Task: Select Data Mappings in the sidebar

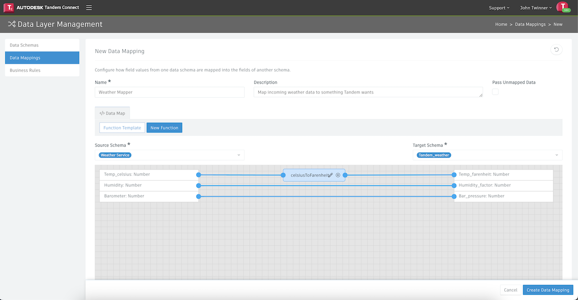Action: coord(42,58)
